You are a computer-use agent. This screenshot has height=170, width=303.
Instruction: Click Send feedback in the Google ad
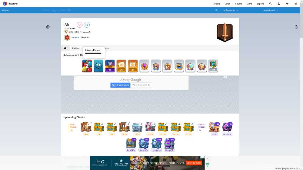point(120,85)
